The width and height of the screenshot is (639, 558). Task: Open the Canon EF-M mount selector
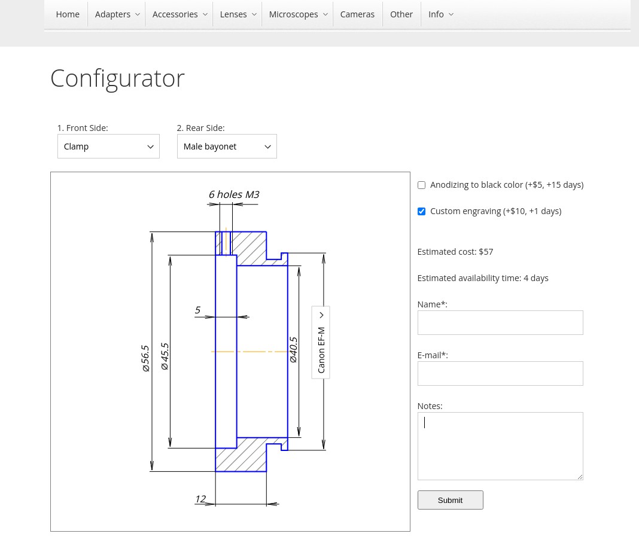pyautogui.click(x=321, y=342)
